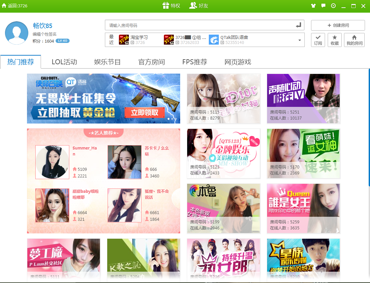Screen dimensions: 370x283
Task: Go to the FPS推荐 tab
Action: click(194, 62)
